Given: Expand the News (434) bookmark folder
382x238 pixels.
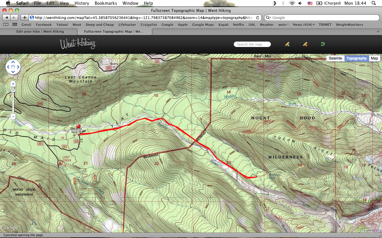Looking at the screenshot, I should point(304,25).
